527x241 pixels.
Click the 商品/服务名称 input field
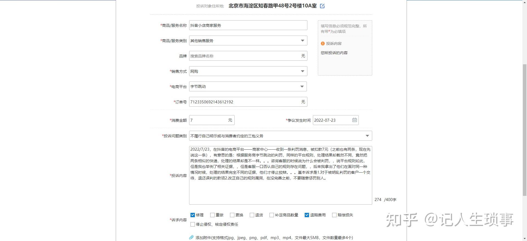[248, 25]
